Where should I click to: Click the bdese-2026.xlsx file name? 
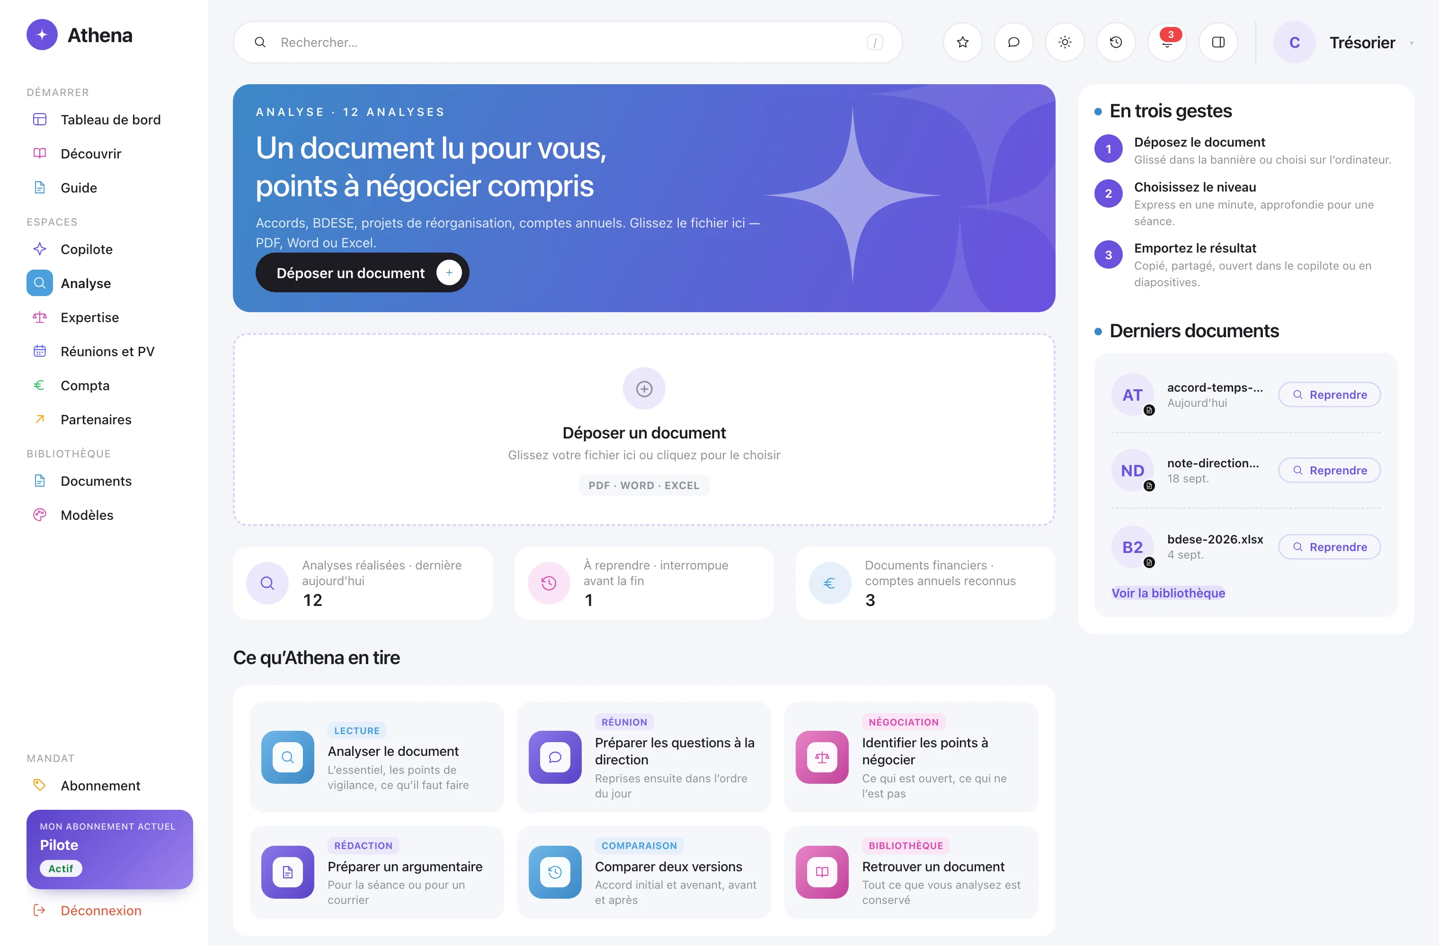tap(1215, 539)
